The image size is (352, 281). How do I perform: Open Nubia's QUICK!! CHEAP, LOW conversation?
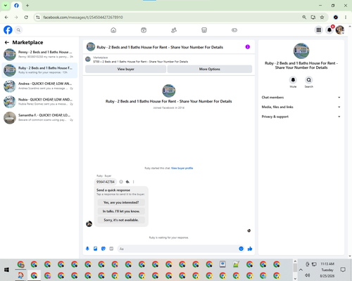[39, 102]
